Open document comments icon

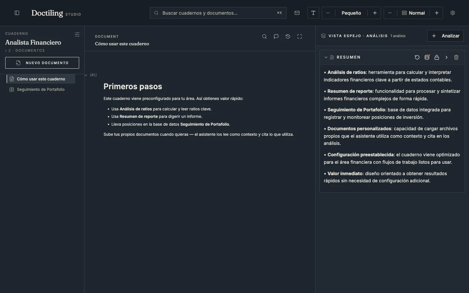point(276,36)
